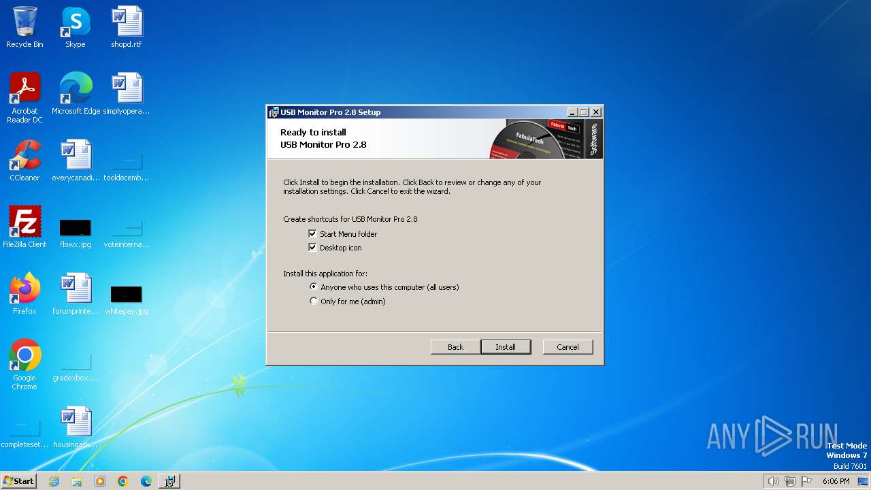
Task: Select the forumprinte document icon
Action: (76, 294)
